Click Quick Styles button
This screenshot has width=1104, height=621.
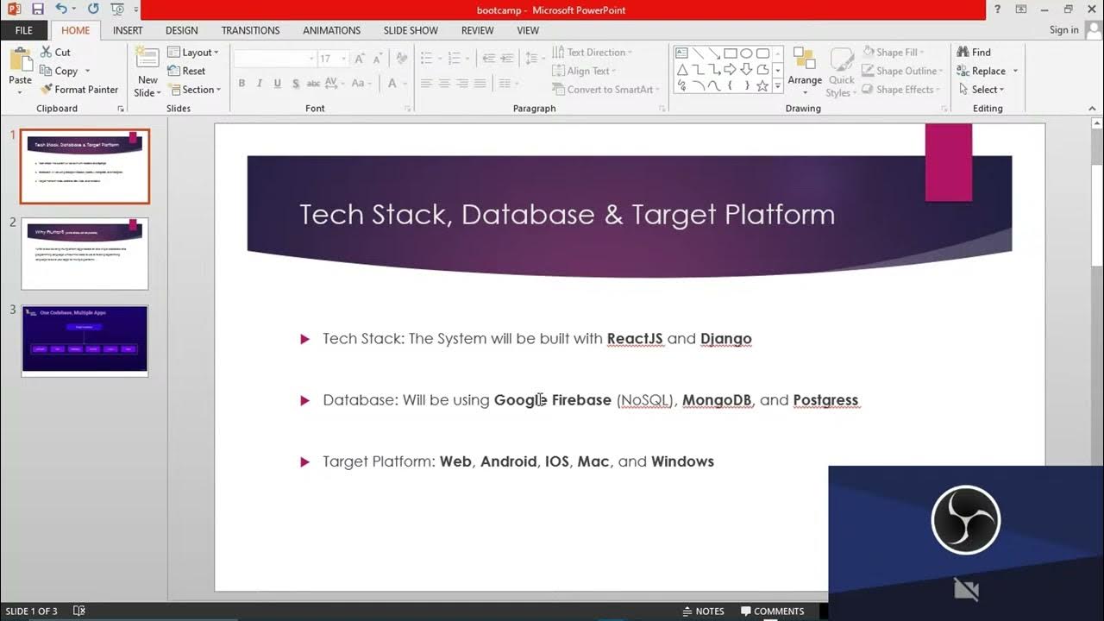point(841,72)
